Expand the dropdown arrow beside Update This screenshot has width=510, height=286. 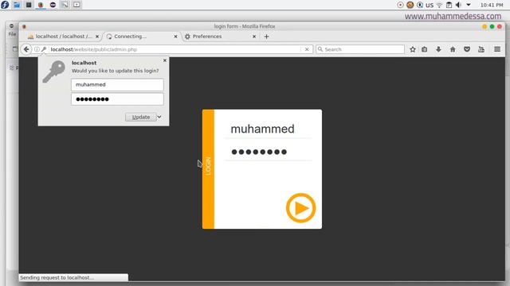[x=159, y=117]
